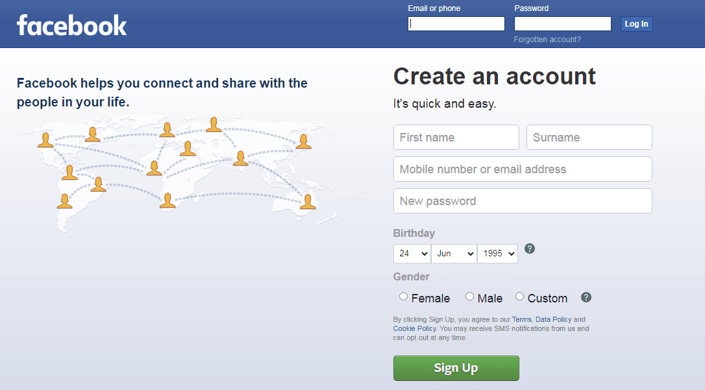705x390 pixels.
Task: Click the green Sign Up button
Action: pos(456,368)
